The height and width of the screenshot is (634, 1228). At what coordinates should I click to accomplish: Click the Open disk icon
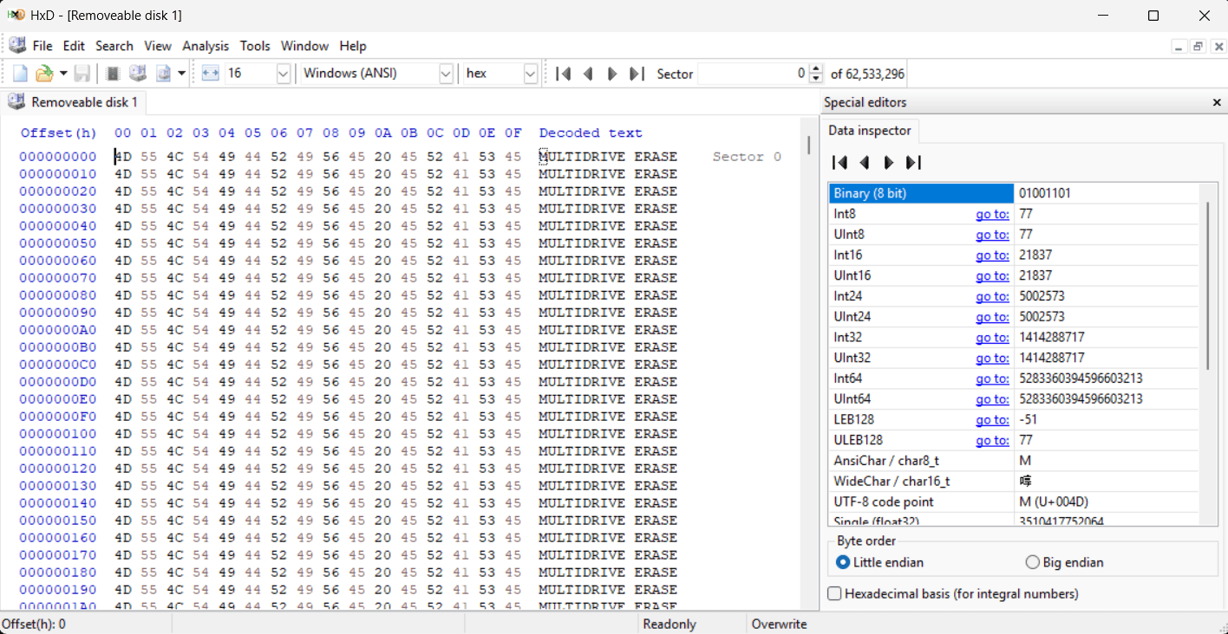tap(137, 74)
